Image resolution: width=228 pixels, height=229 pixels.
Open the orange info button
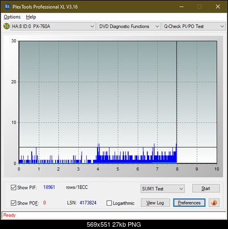[x=214, y=203]
